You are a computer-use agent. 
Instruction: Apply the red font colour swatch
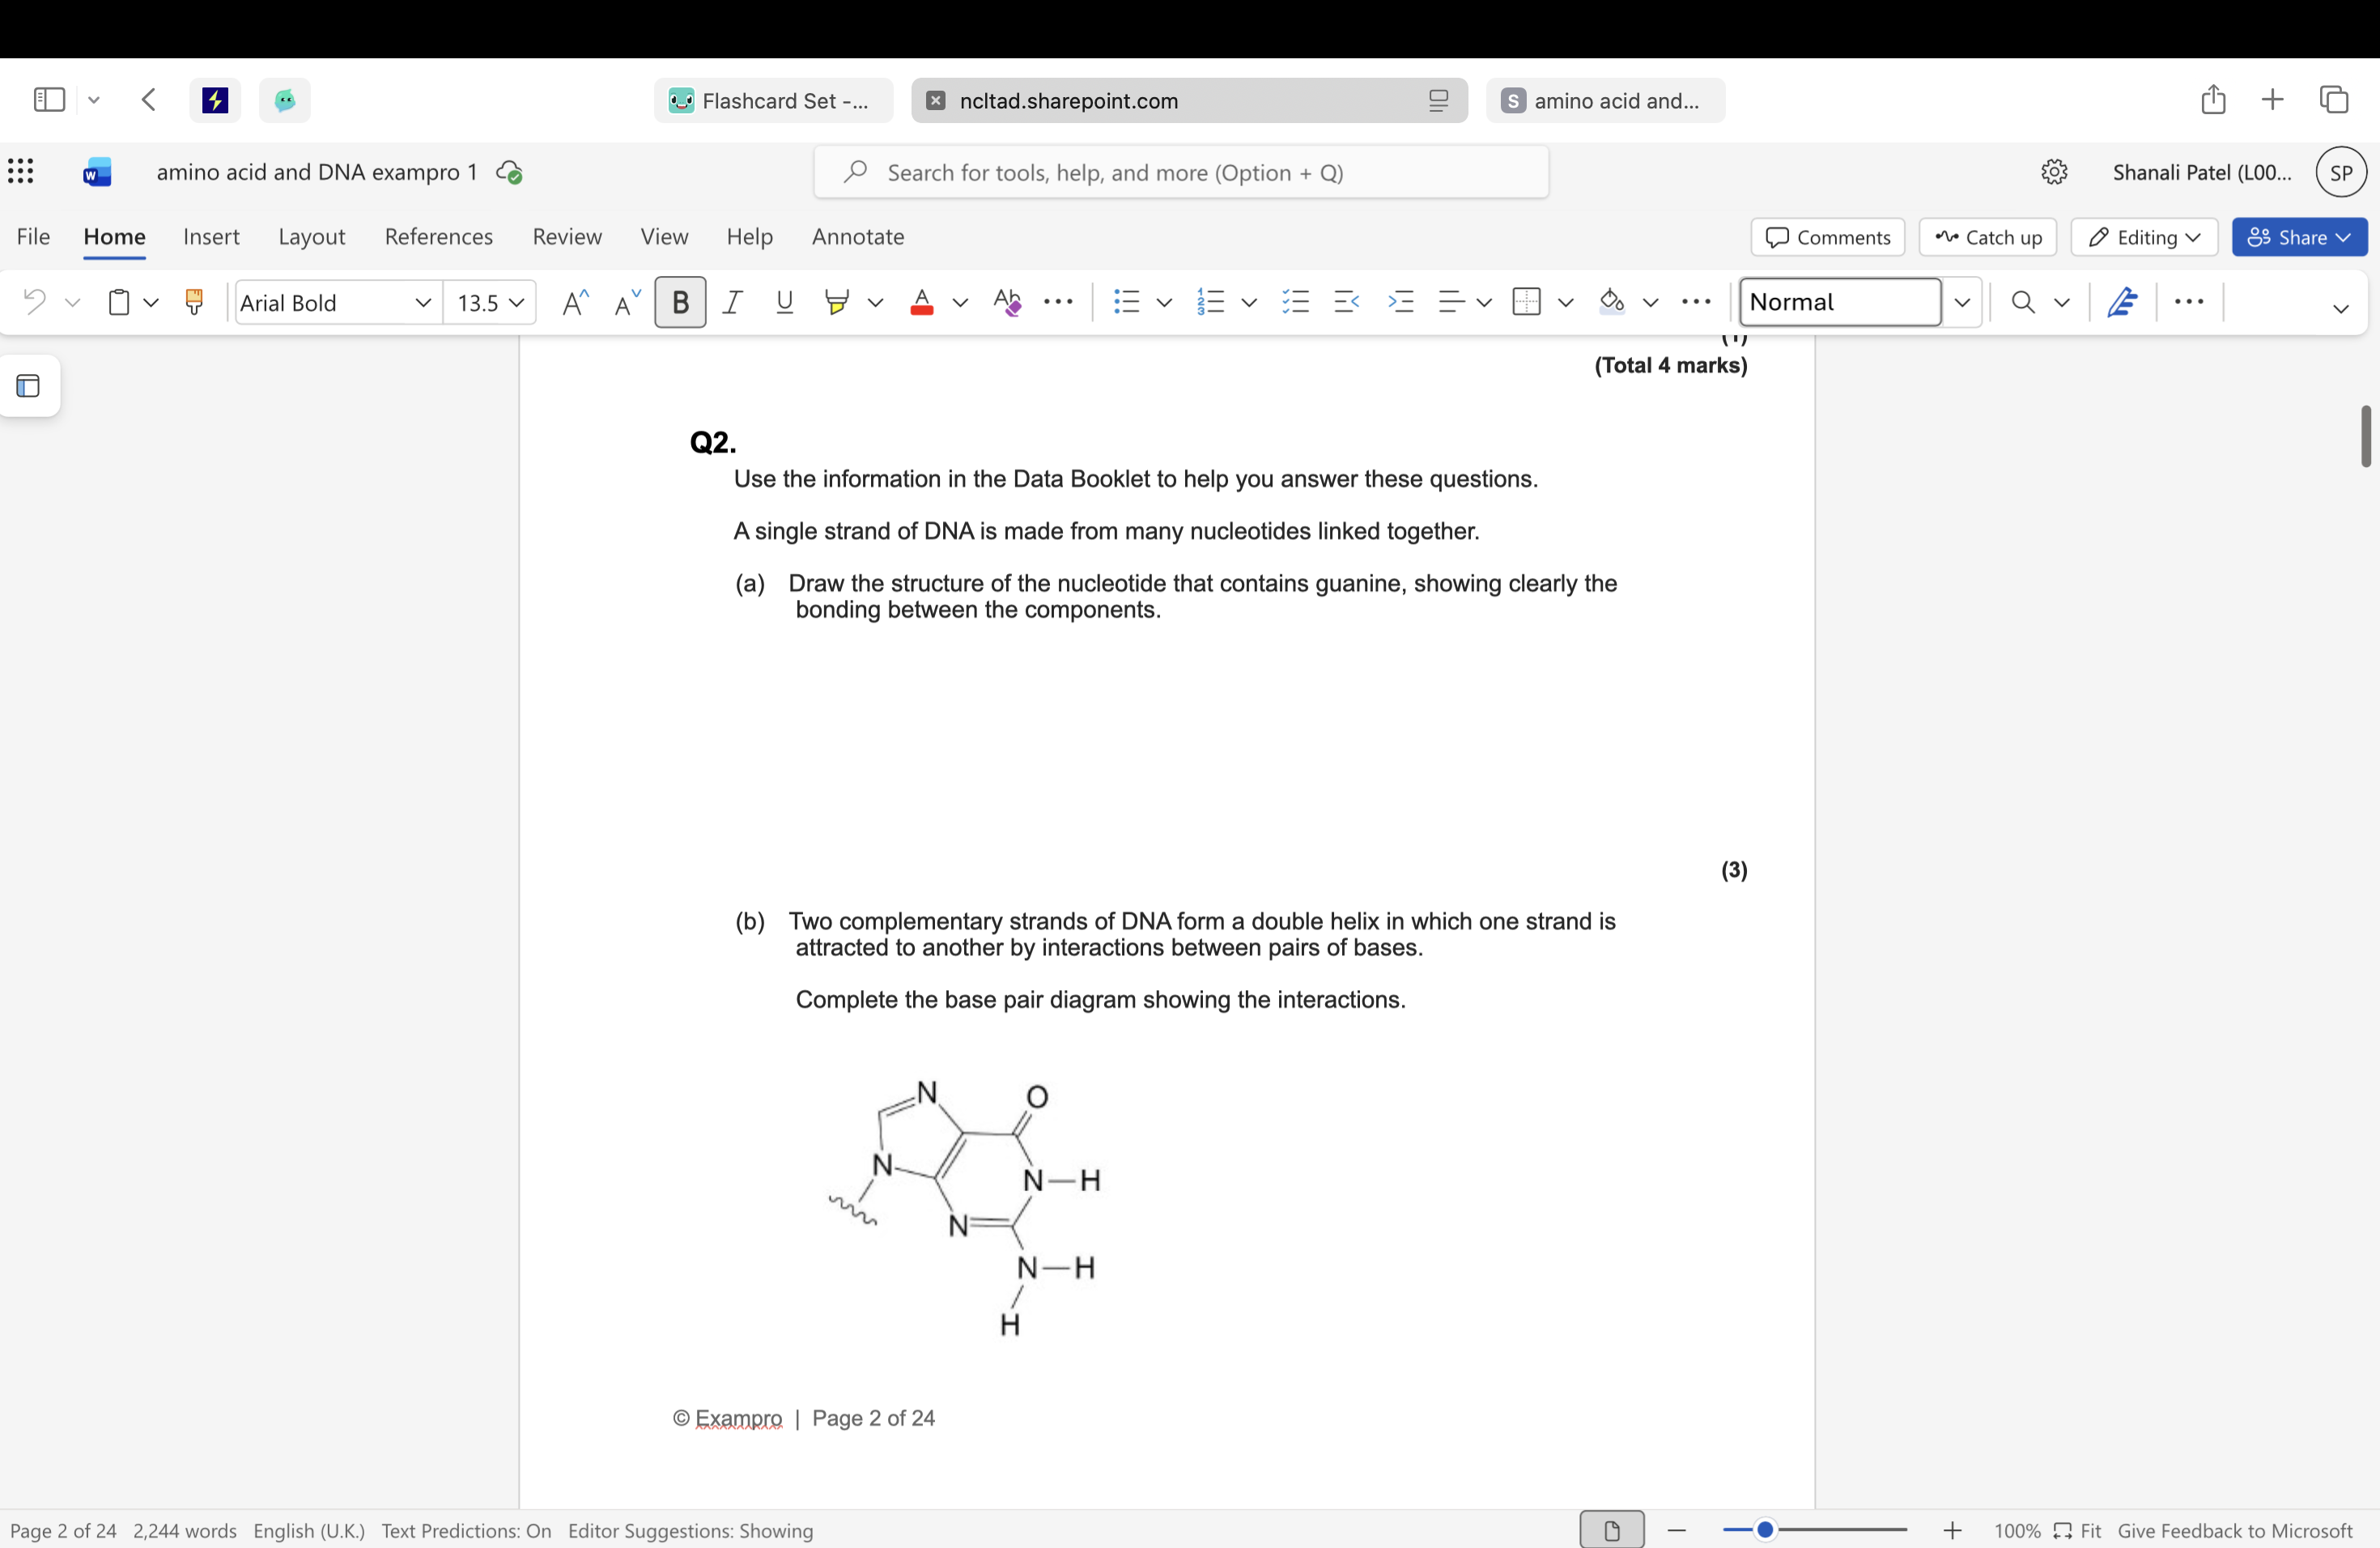click(x=921, y=301)
